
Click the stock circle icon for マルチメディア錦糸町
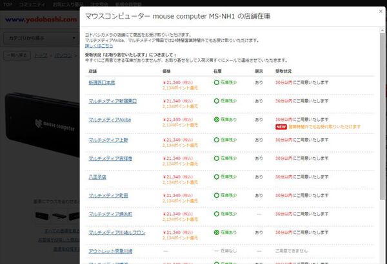tap(217, 214)
